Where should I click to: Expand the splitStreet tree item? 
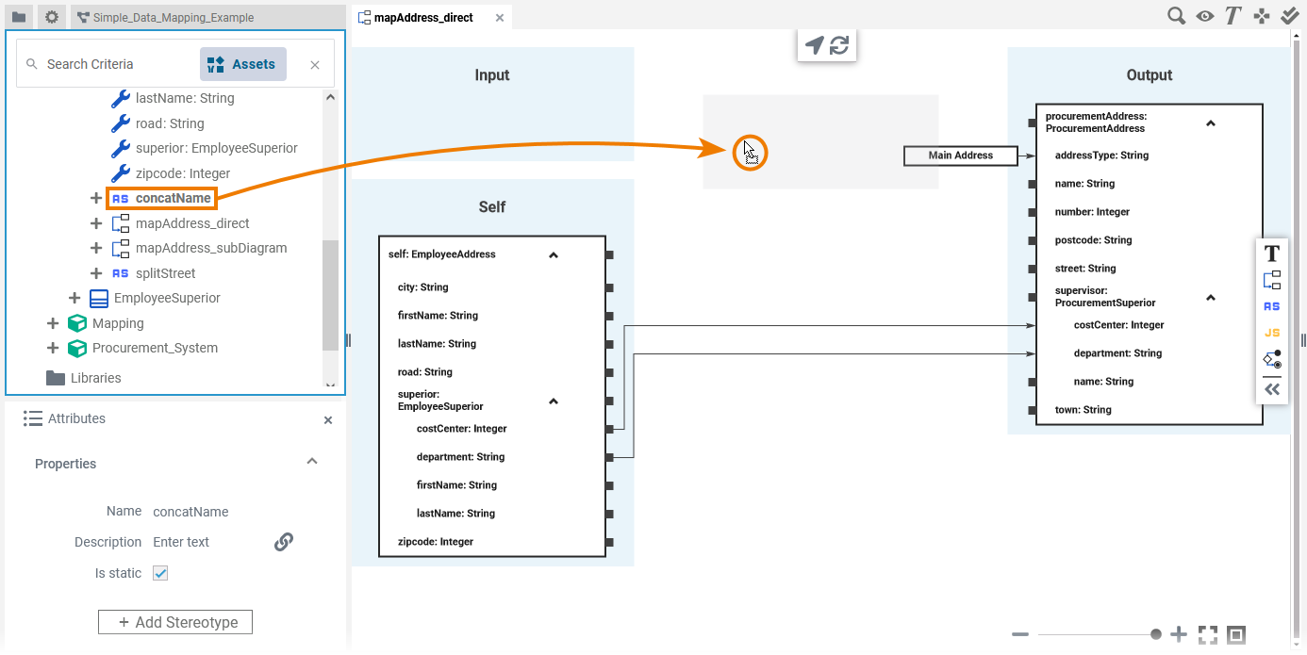click(94, 272)
